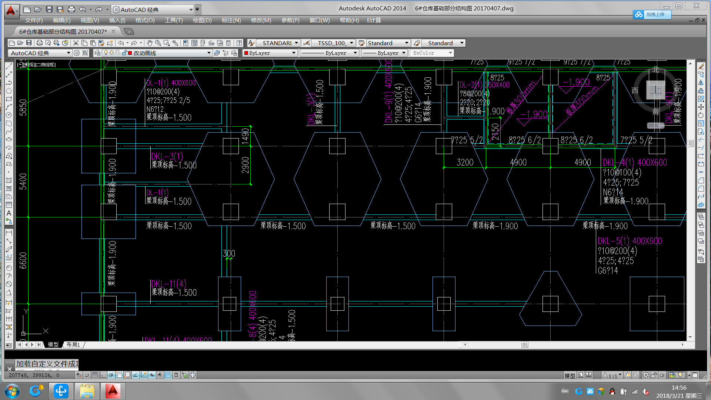Image resolution: width=711 pixels, height=400 pixels.
Task: Click the Cut scissors icon
Action: pos(76,43)
